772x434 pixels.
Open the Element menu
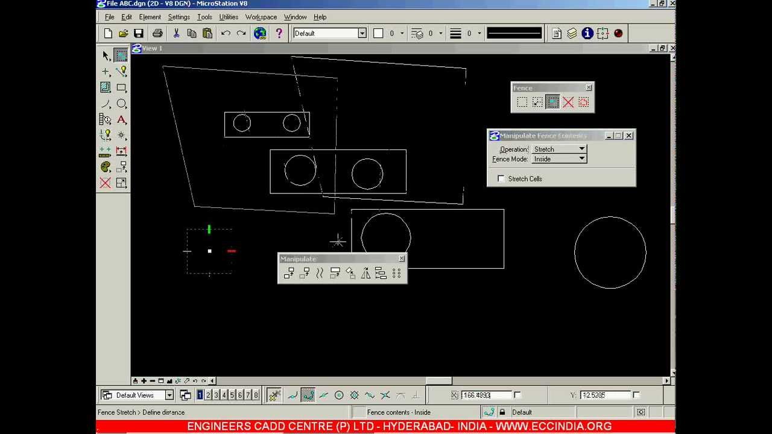(x=150, y=17)
